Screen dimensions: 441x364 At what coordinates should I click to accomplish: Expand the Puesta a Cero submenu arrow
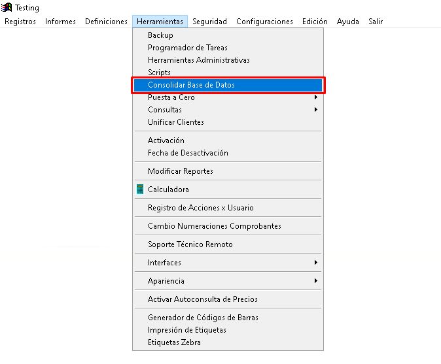316,97
